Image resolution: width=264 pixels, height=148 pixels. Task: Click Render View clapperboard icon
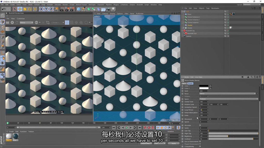[62, 9]
